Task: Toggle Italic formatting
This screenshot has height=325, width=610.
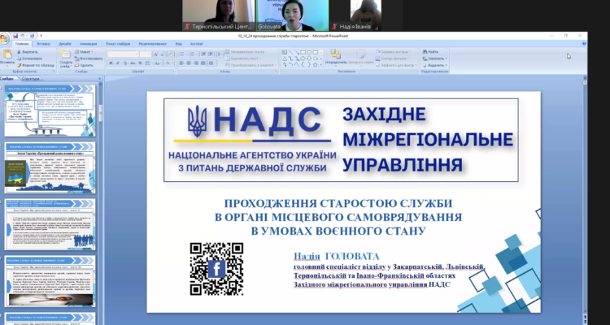Action: pos(117,63)
